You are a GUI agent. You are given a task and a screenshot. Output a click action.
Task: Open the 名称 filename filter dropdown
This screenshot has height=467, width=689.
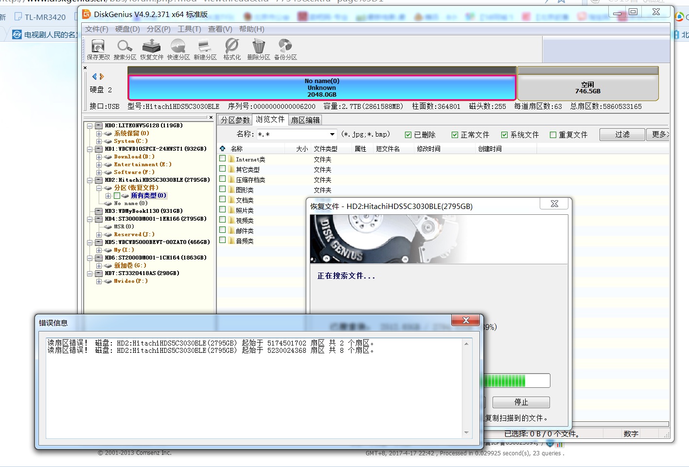[332, 134]
